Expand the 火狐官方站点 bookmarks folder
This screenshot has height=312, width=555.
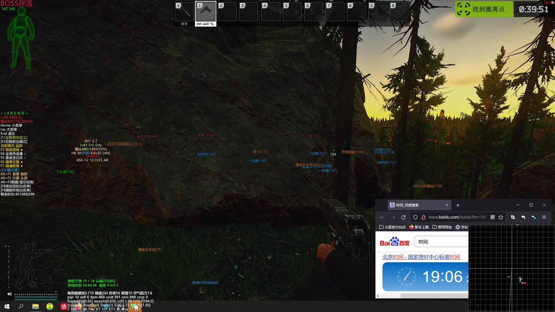point(392,227)
